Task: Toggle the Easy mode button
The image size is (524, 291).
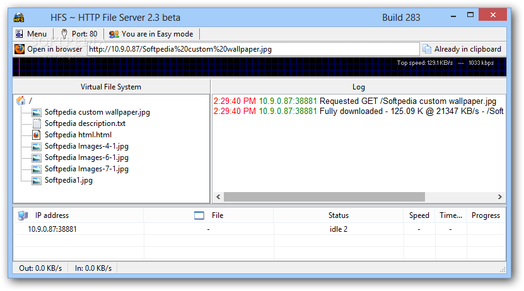Action: coord(151,34)
